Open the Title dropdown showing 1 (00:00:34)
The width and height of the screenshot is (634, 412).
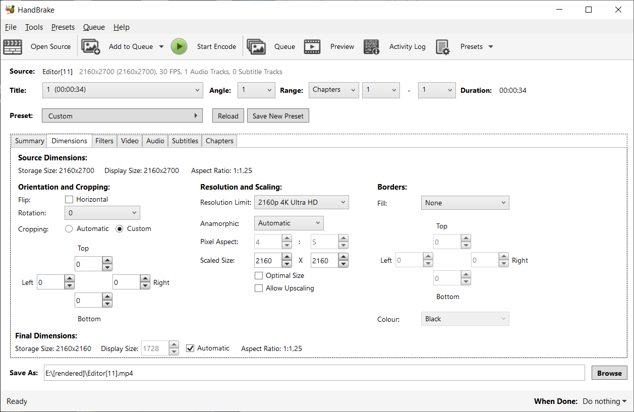(x=123, y=90)
